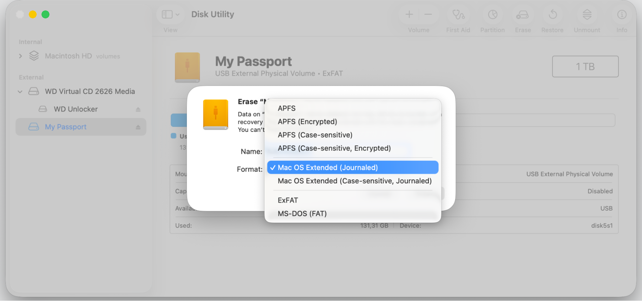Image resolution: width=642 pixels, height=301 pixels.
Task: Choose APFS (Encrypted) format
Action: 353,122
